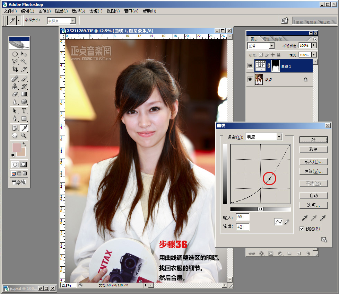Open the 通道 channel dropdown in Curves
The width and height of the screenshot is (339, 294).
(x=279, y=137)
